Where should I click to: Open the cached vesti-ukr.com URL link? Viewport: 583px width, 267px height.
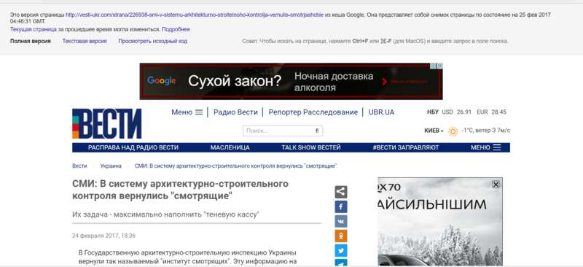194,15
